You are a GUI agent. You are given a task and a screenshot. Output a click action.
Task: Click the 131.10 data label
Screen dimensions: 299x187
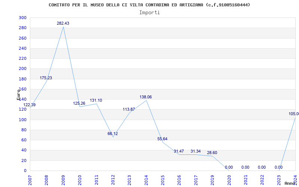point(96,100)
